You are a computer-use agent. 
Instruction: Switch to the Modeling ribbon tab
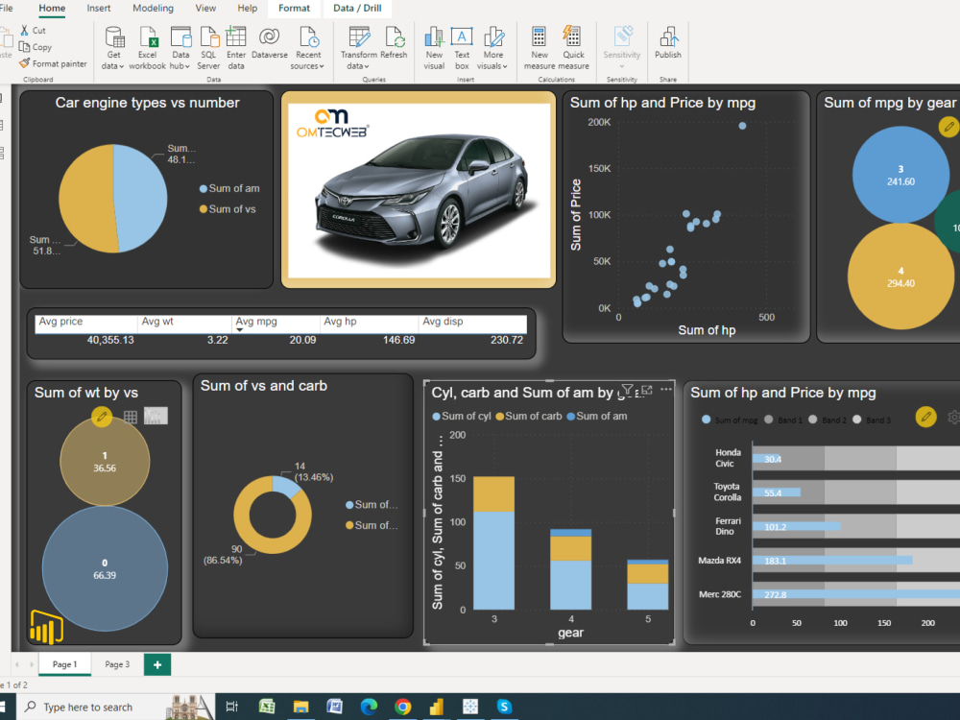point(154,8)
